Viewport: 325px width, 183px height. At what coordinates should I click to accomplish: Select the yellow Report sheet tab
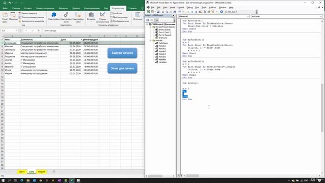[42, 172]
